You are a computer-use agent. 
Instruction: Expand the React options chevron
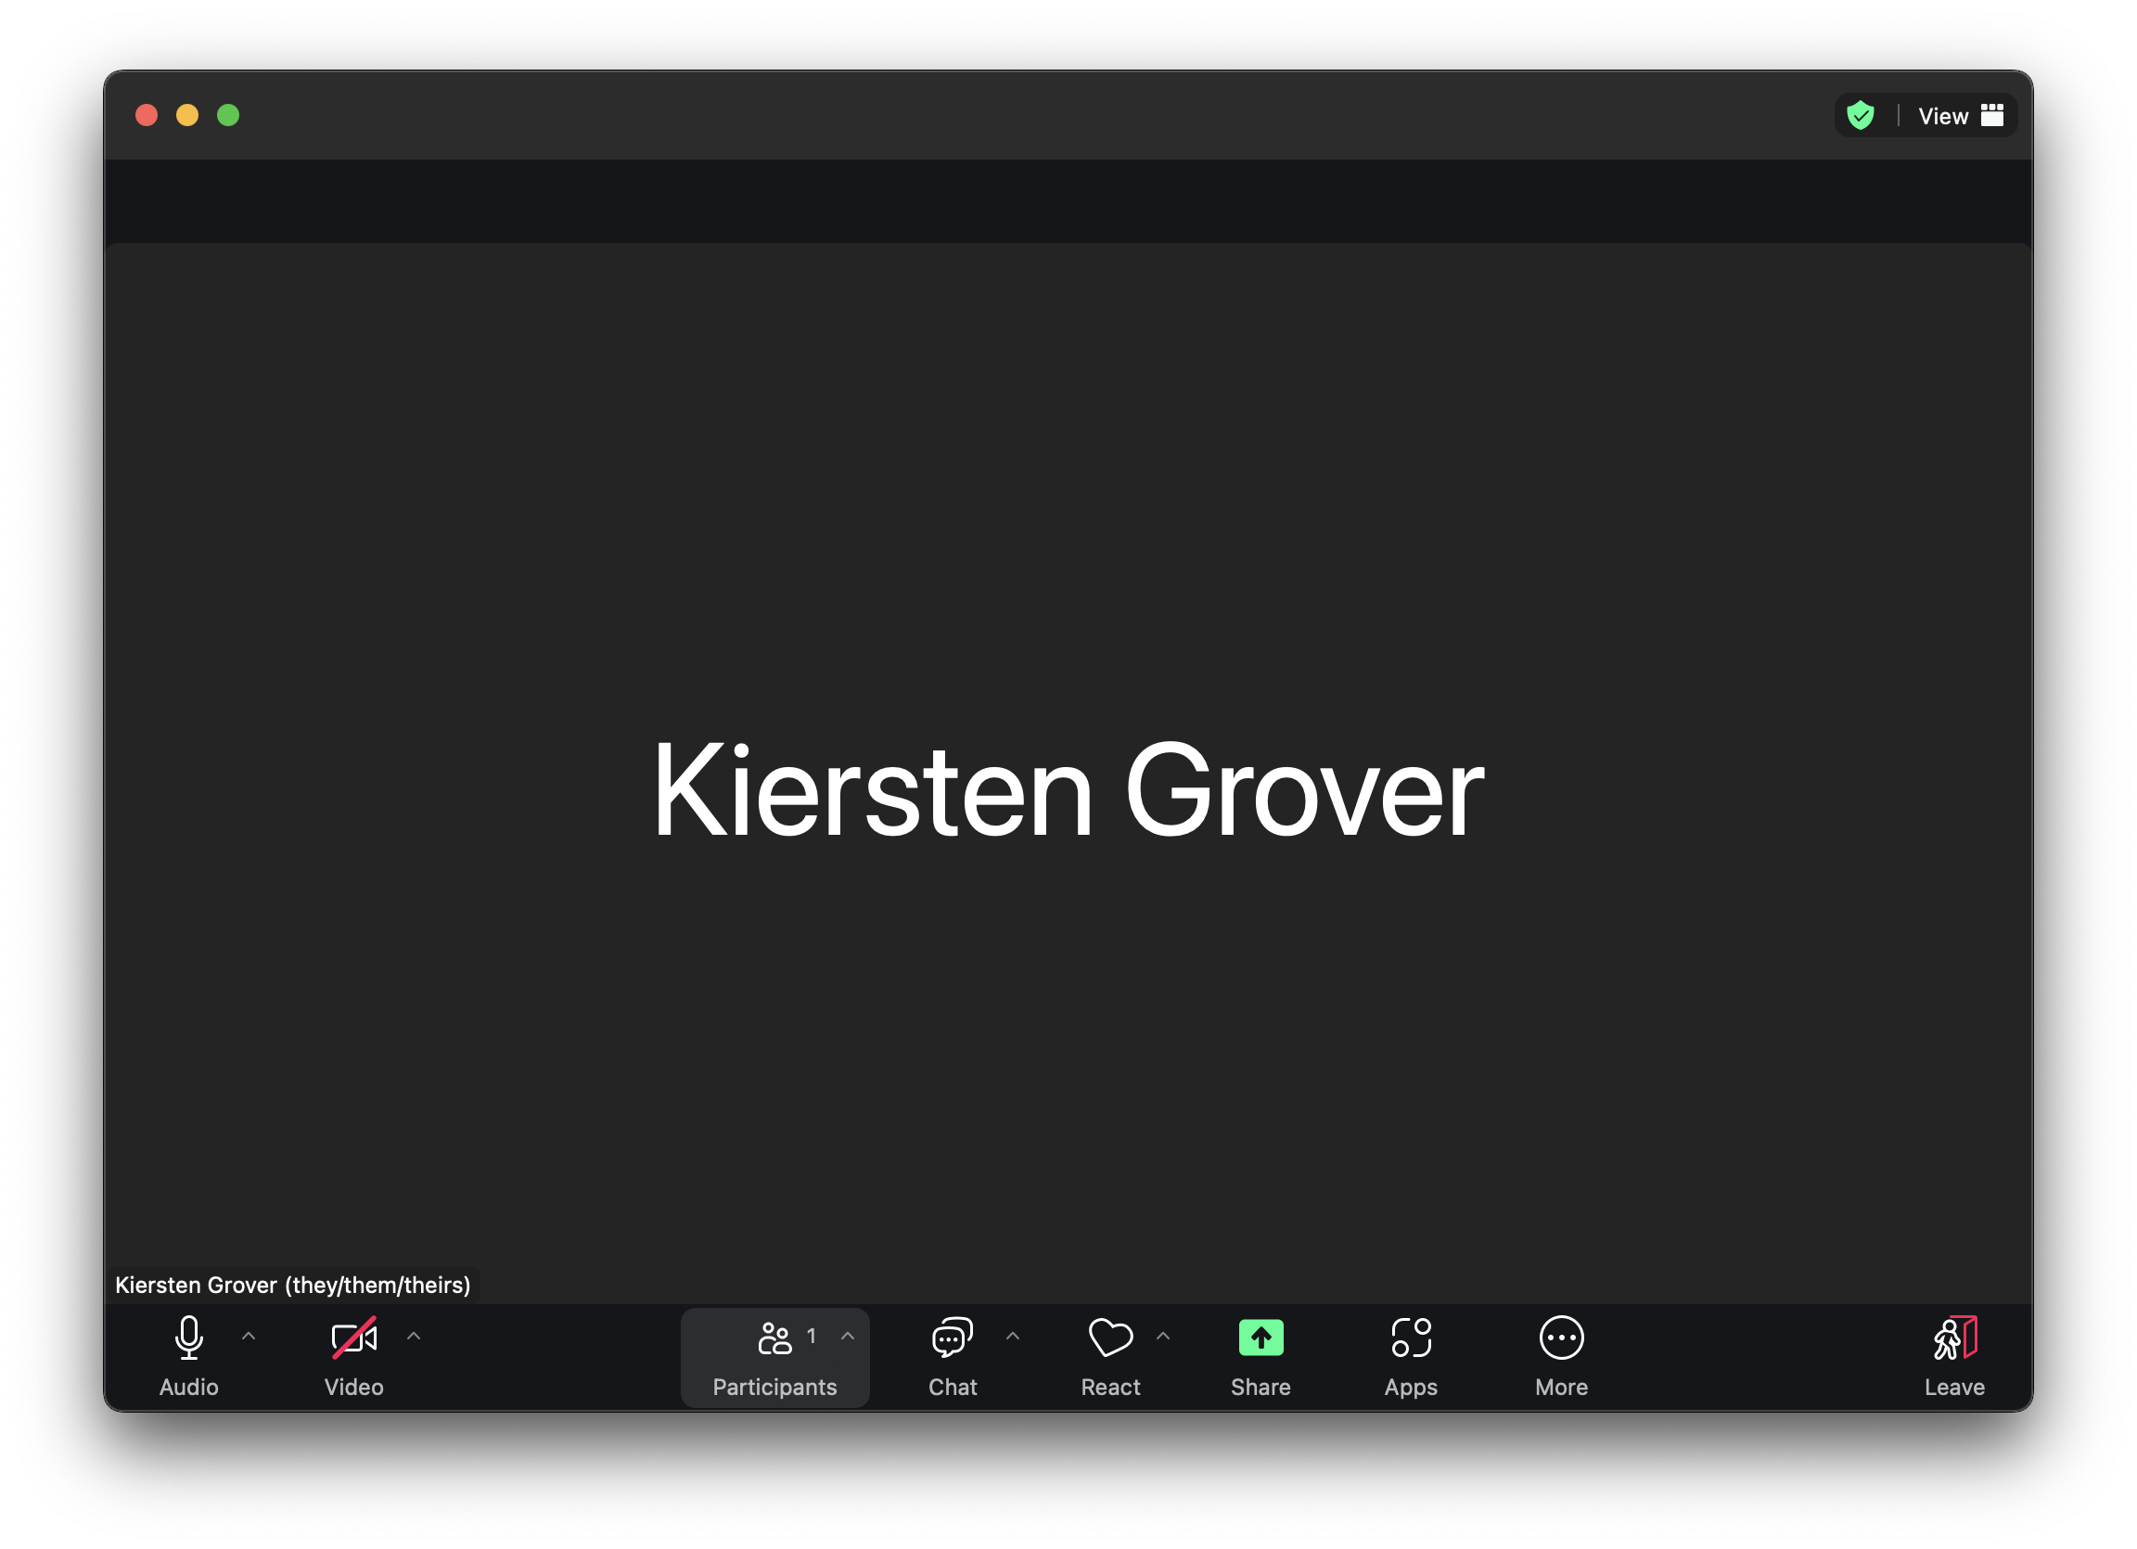click(1164, 1336)
